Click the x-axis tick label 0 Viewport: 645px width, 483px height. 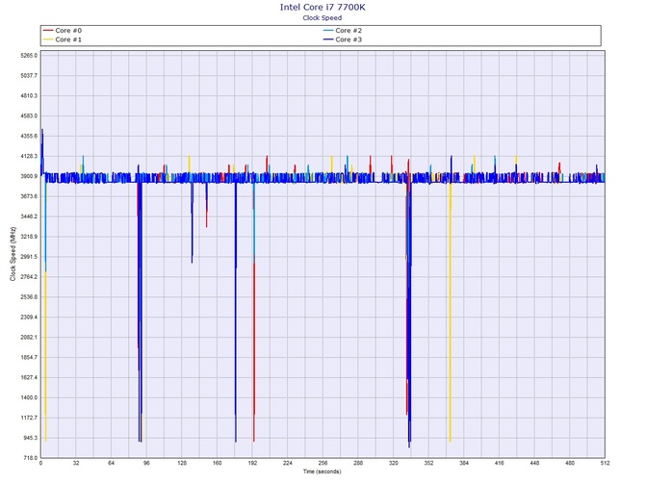click(40, 463)
